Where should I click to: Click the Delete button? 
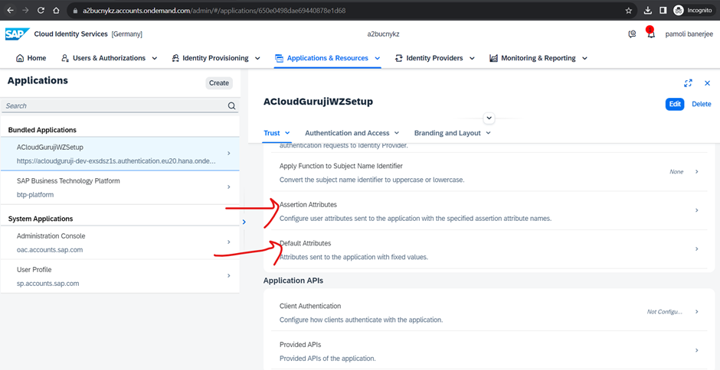701,104
